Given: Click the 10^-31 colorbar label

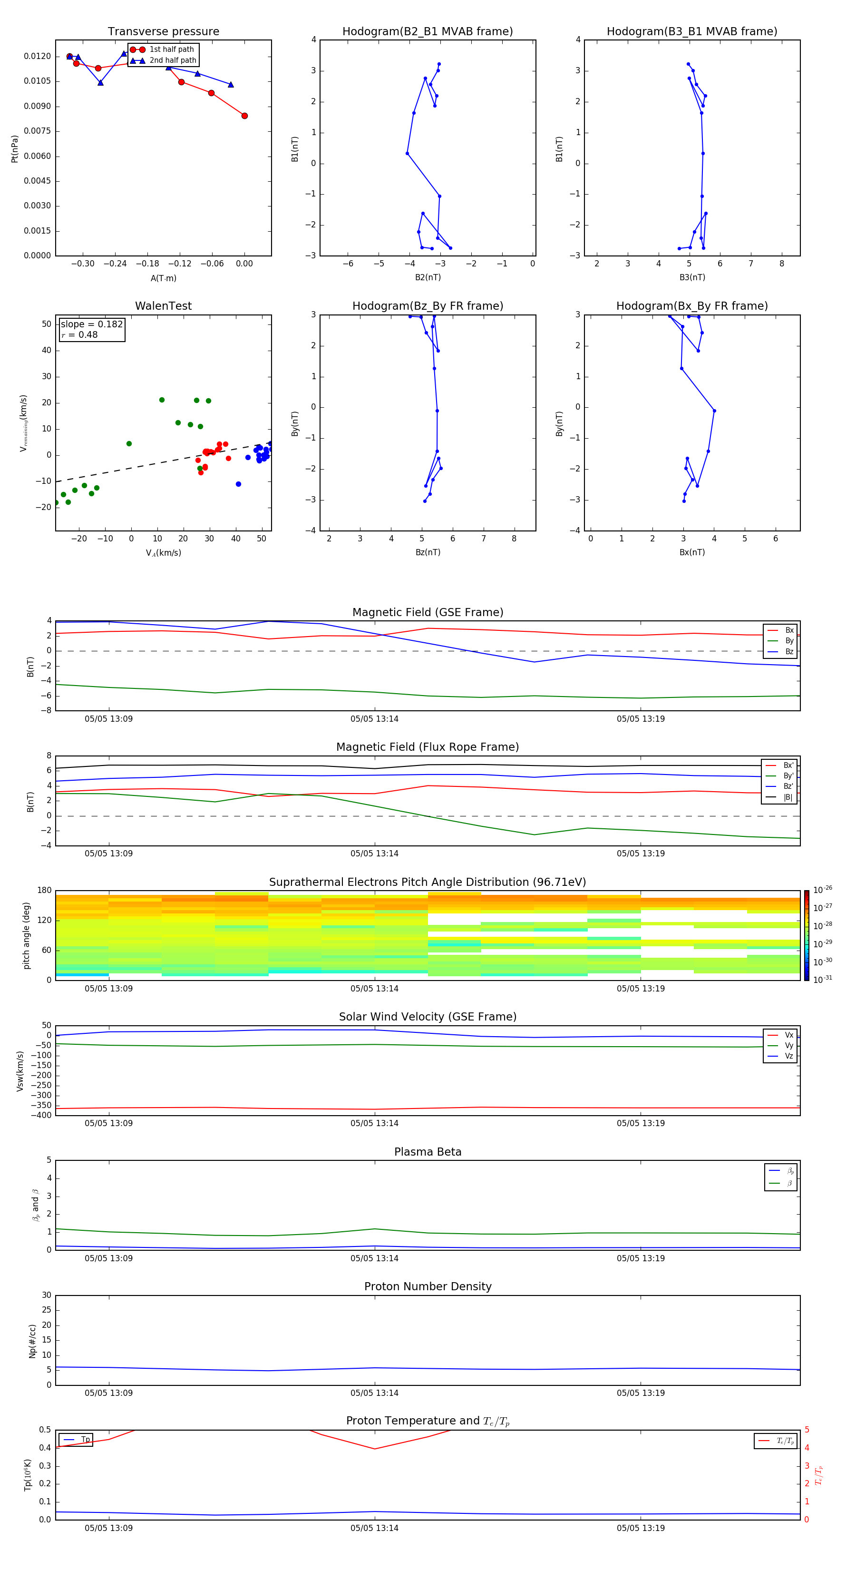Looking at the screenshot, I should (823, 980).
